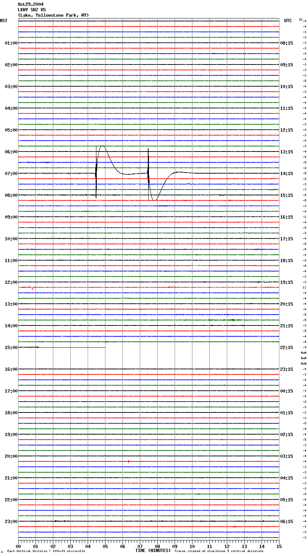The image size is (308, 556).
Task: Select the 16:00 MST time label
Action: (x=11, y=369)
